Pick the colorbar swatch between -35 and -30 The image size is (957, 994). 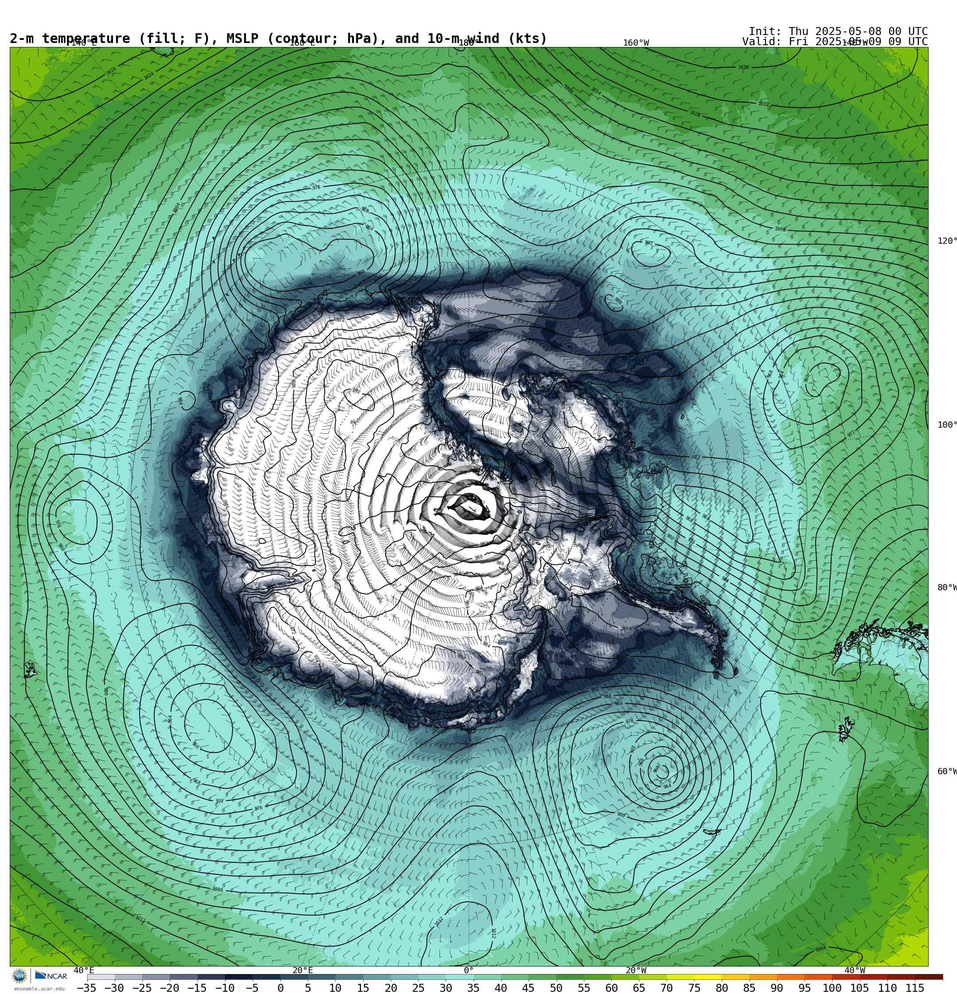pos(101,977)
